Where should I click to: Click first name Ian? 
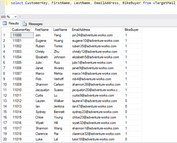point(38,106)
